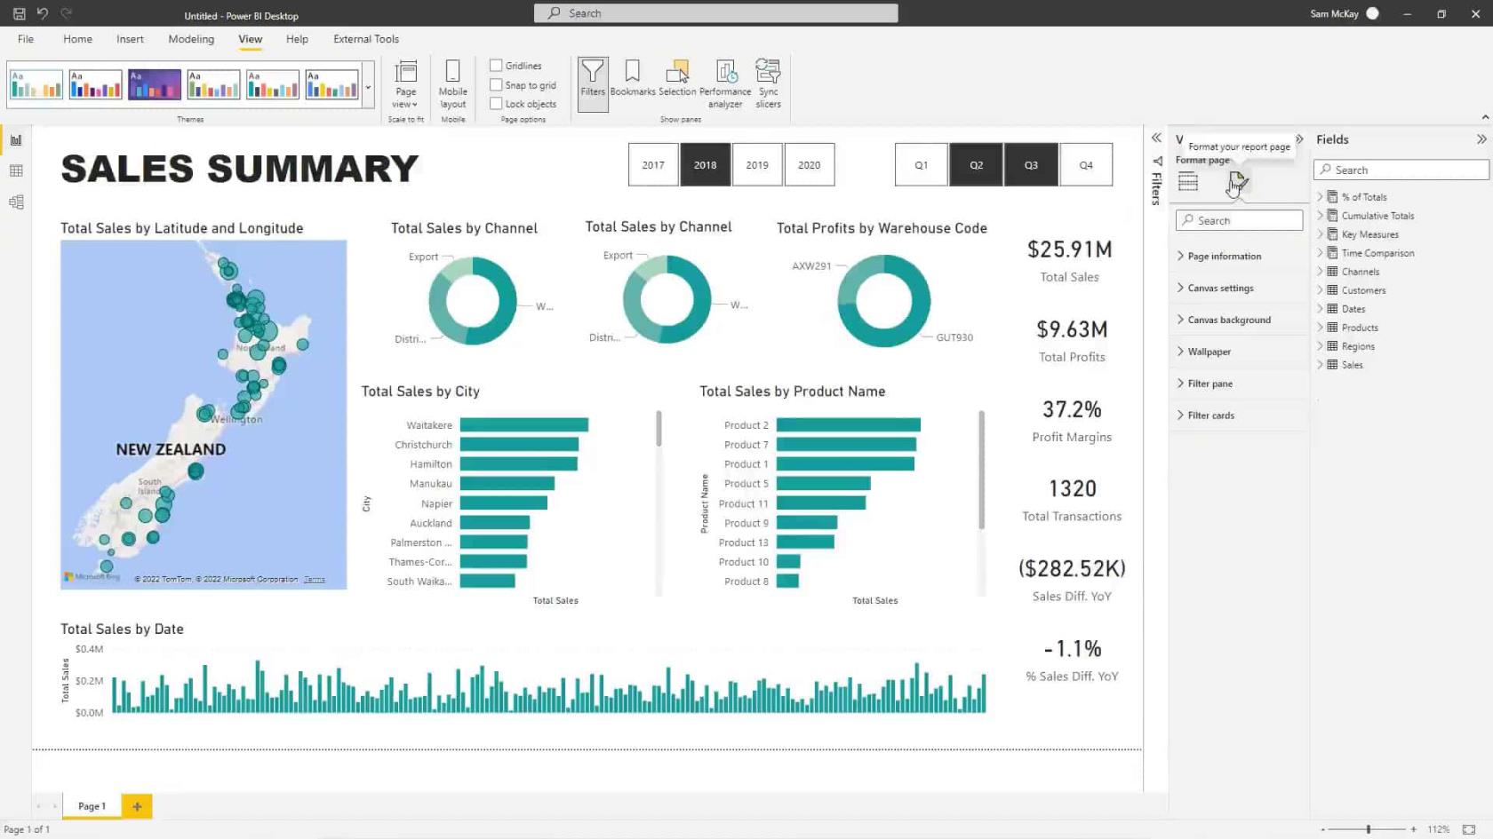Enable the Snap to grid checkbox
The image size is (1493, 839).
[496, 85]
